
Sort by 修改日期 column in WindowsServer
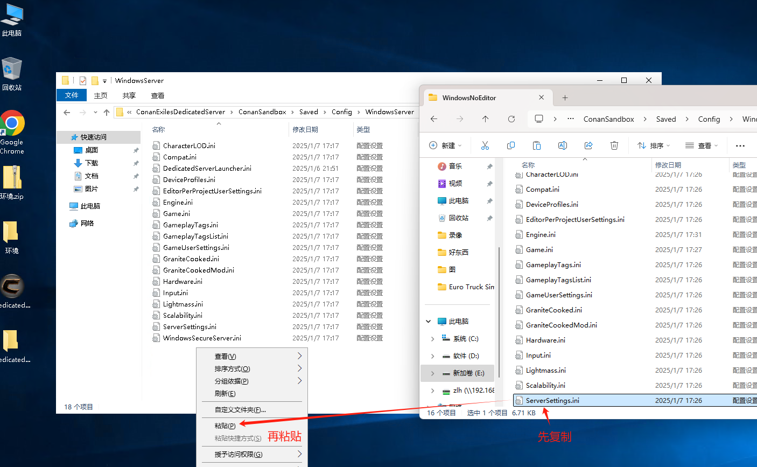[305, 130]
